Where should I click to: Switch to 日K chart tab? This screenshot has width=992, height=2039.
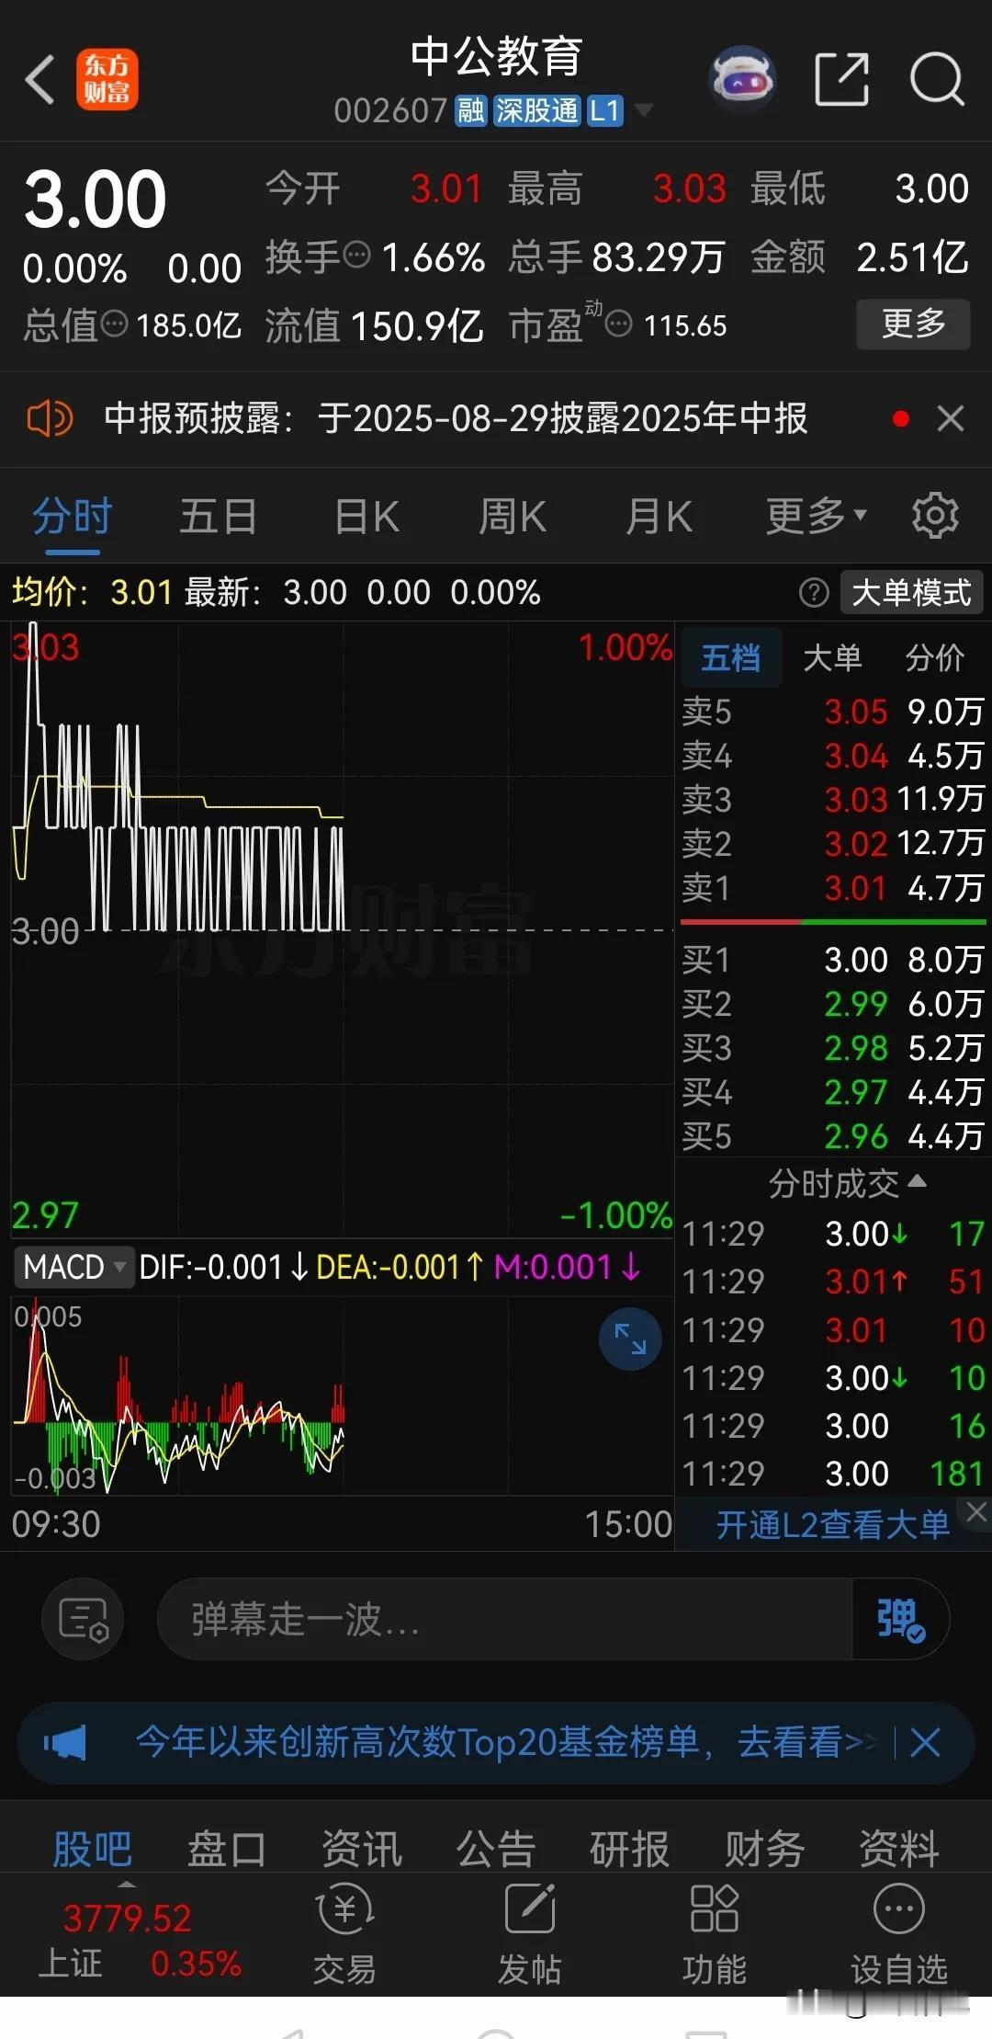pyautogui.click(x=366, y=516)
